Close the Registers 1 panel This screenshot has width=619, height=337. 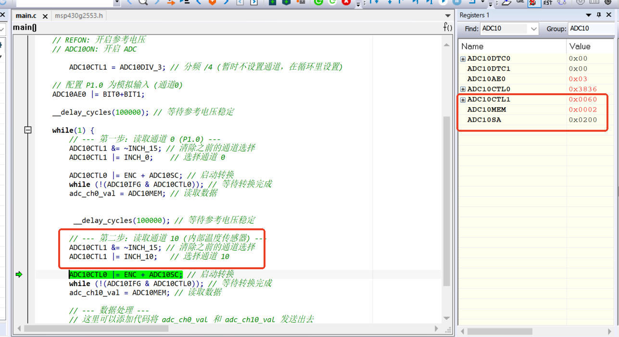pyautogui.click(x=610, y=15)
